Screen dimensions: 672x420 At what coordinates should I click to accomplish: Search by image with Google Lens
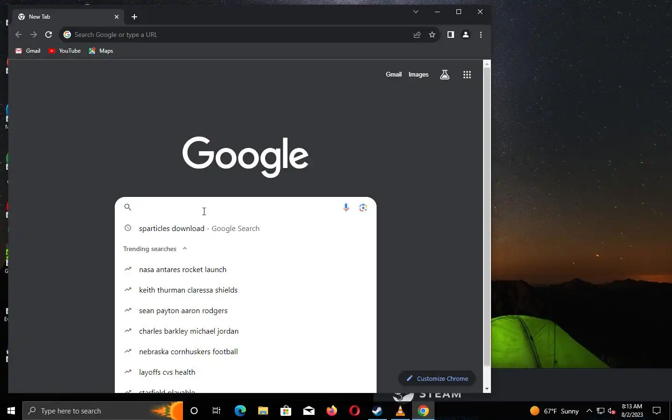pos(363,208)
